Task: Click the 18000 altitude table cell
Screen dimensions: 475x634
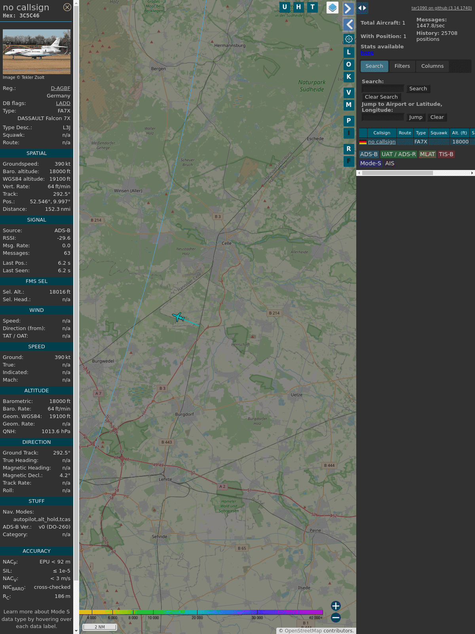Action: [460, 142]
